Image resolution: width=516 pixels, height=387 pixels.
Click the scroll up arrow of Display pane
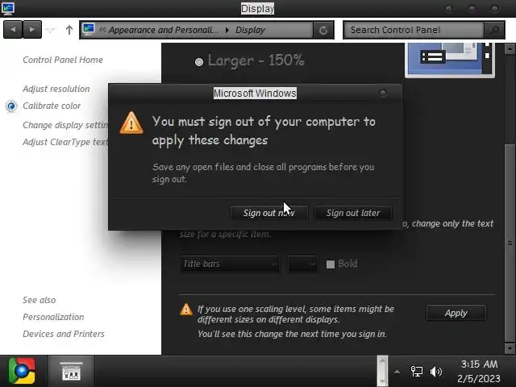tap(510, 49)
